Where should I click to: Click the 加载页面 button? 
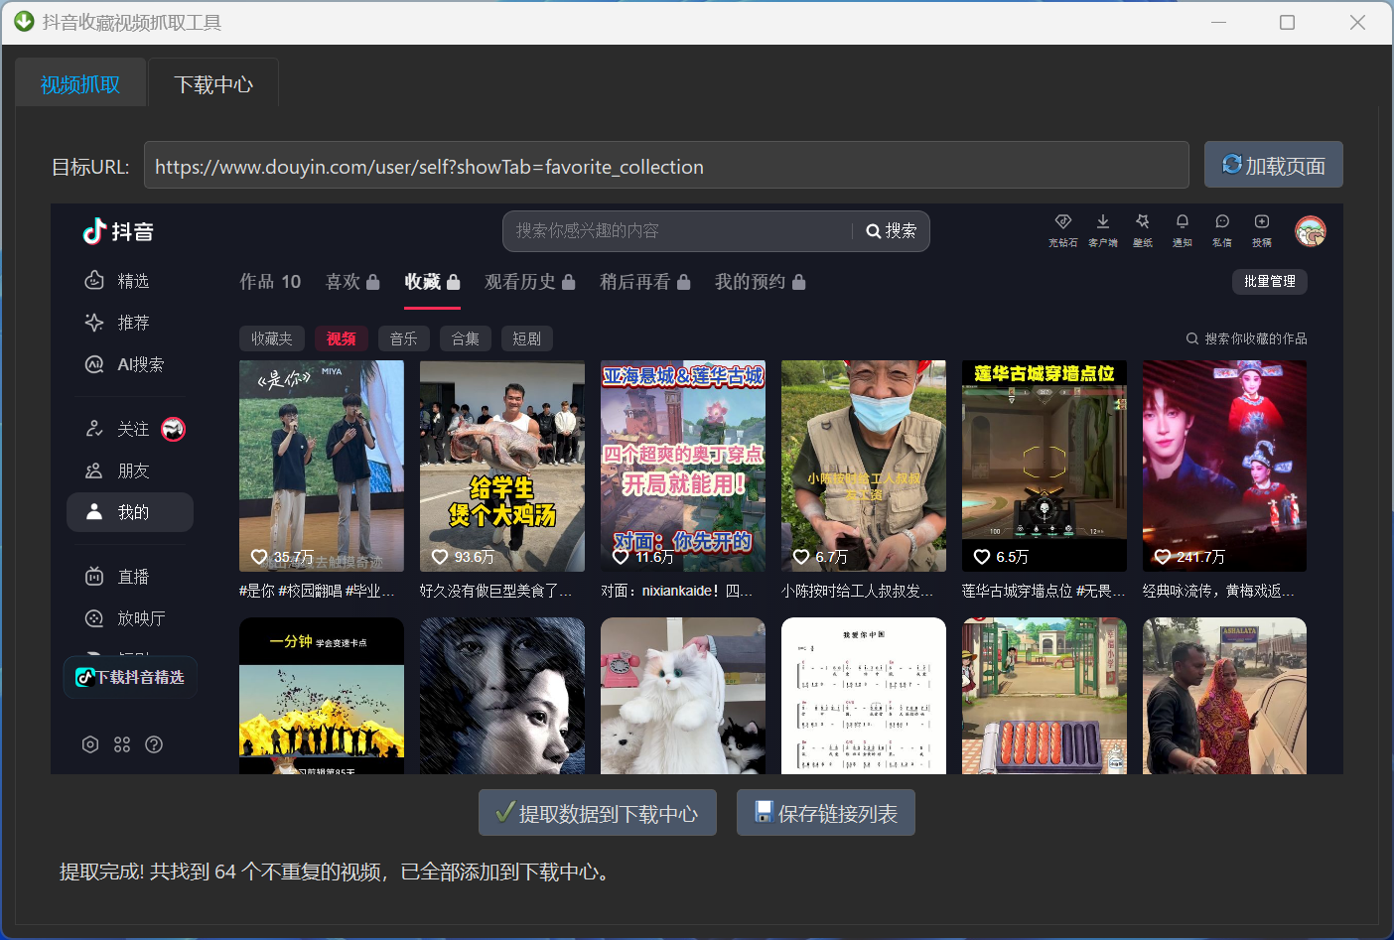coord(1273,165)
